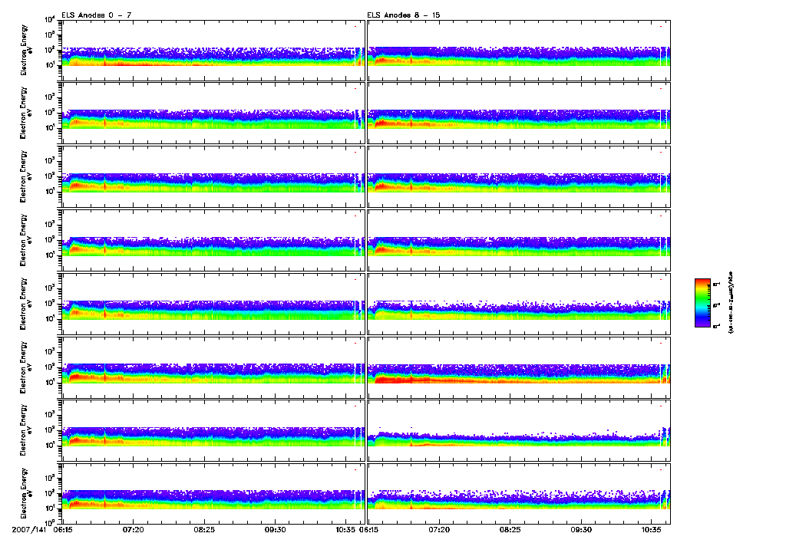This screenshot has height=543, width=786.
Task: Select the third spectrogram in Anodes 8 - 15
Action: pos(519,177)
